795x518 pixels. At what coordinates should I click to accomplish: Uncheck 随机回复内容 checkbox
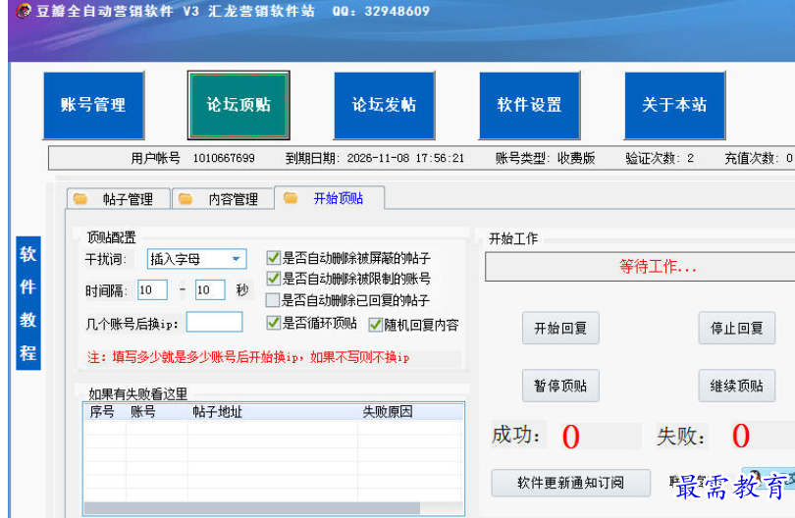(376, 325)
